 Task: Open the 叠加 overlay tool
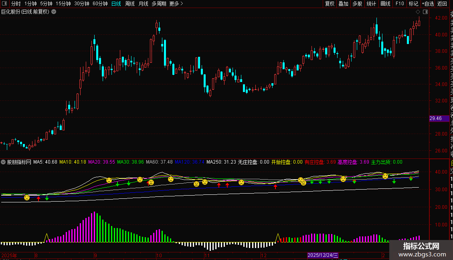[343, 4]
